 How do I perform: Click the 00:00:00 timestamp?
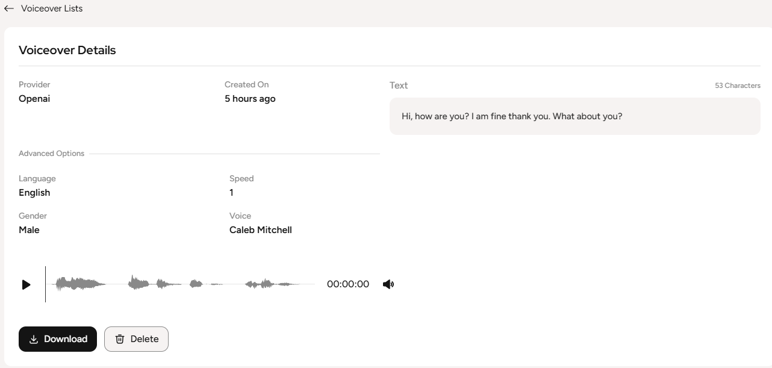click(x=347, y=284)
